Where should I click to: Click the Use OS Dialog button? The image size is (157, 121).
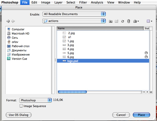click(19, 115)
